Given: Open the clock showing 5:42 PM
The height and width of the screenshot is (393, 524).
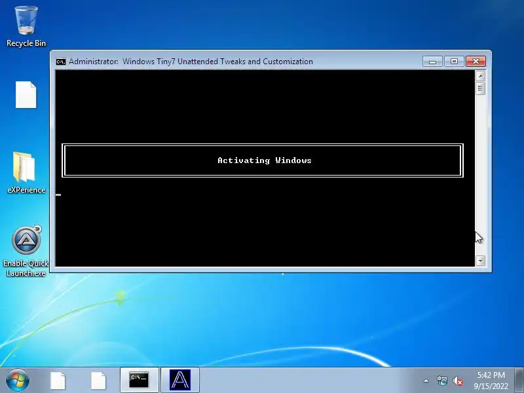Looking at the screenshot, I should coord(491,381).
